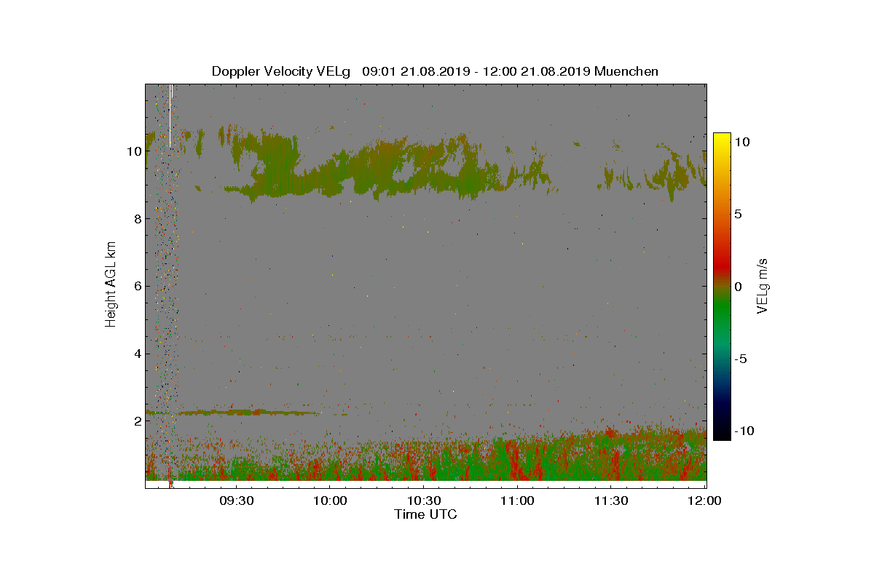Click the colorbar label -5
The height and width of the screenshot is (582, 874).
coord(742,359)
